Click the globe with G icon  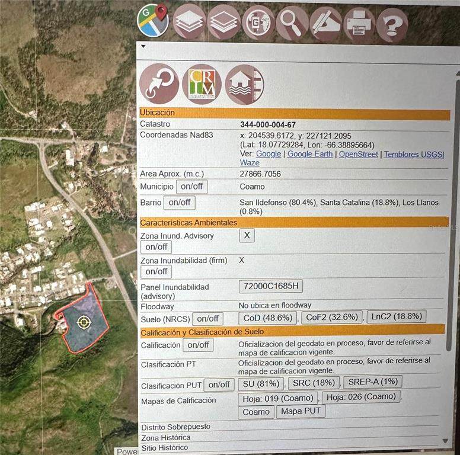tap(258, 23)
